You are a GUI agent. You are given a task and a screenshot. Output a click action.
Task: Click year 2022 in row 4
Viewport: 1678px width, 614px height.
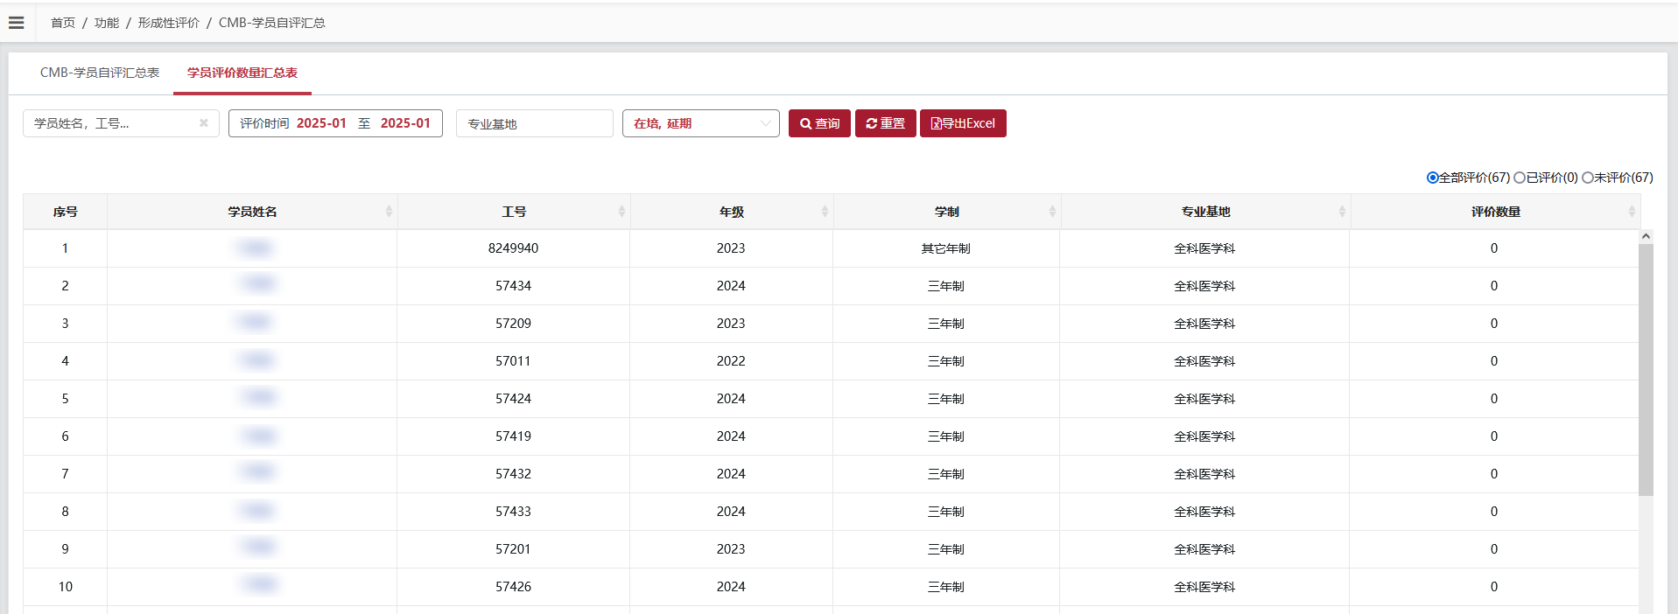pos(731,361)
